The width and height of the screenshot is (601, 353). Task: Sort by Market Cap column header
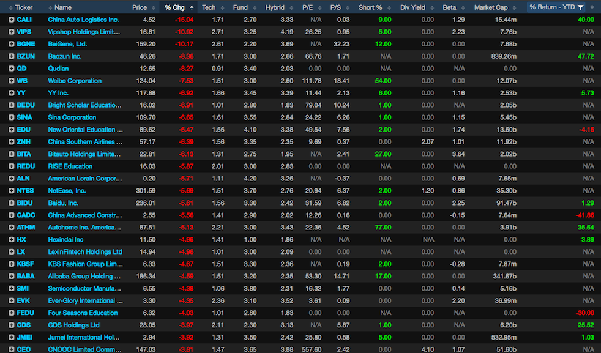[x=491, y=7]
